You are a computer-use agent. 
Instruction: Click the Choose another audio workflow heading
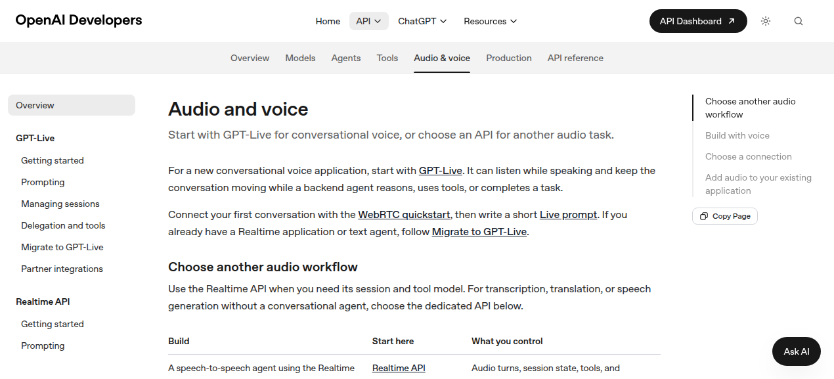tap(263, 267)
